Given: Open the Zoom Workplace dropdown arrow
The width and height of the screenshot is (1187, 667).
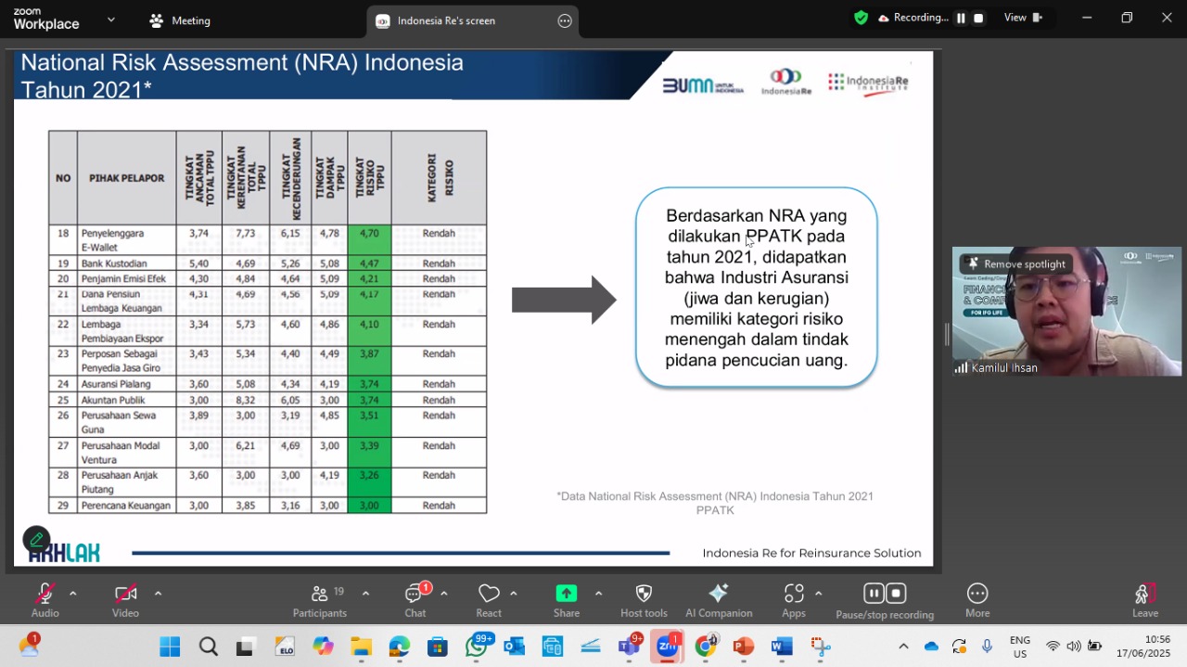Looking at the screenshot, I should (x=111, y=19).
